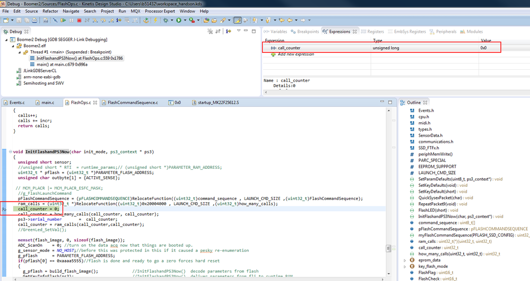Viewport: 530px width, 281px height.
Task: Click the editor scrollbar down arrow
Action: [x=389, y=274]
